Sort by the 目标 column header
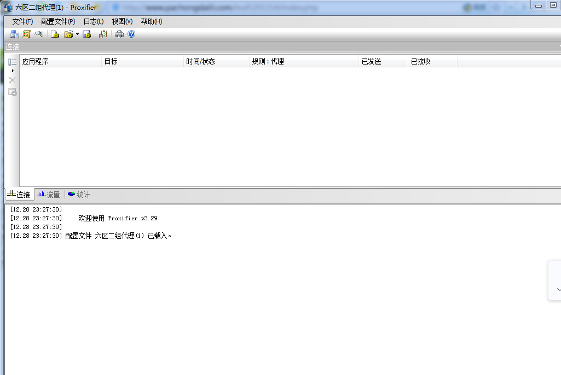Viewport: 561px width, 375px height. [x=142, y=61]
